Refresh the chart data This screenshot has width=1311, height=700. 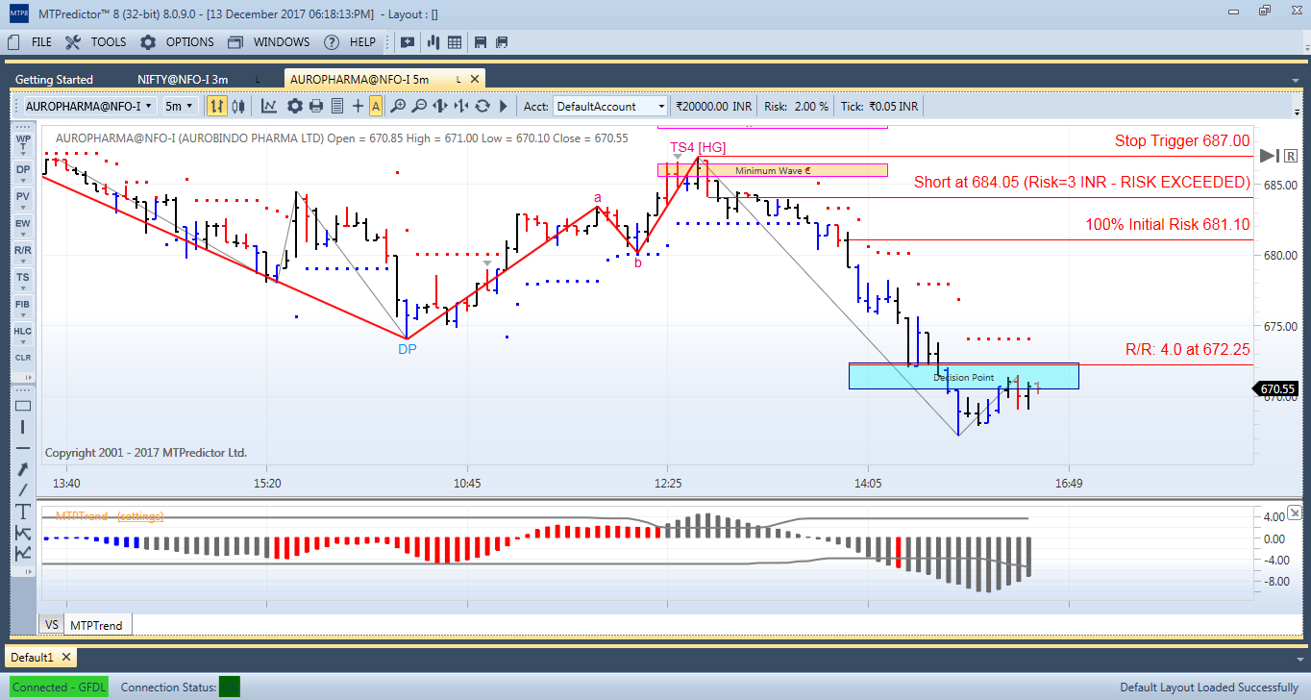[482, 106]
